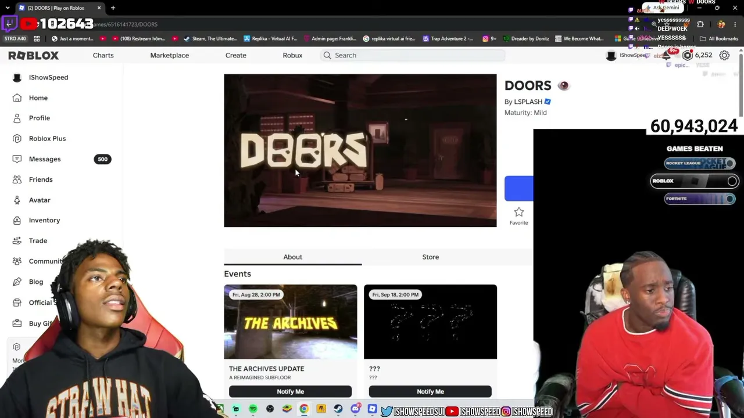The image size is (744, 418).
Task: Switch to the Store tab
Action: pyautogui.click(x=430, y=257)
